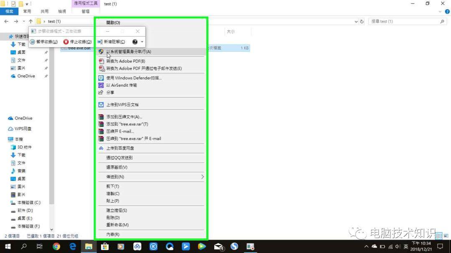Select convert to Adobe PDF and email entry
This screenshot has height=253, width=451.
[x=151, y=68]
